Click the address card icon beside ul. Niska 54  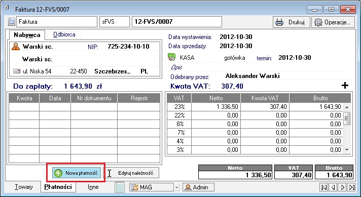click(x=17, y=71)
